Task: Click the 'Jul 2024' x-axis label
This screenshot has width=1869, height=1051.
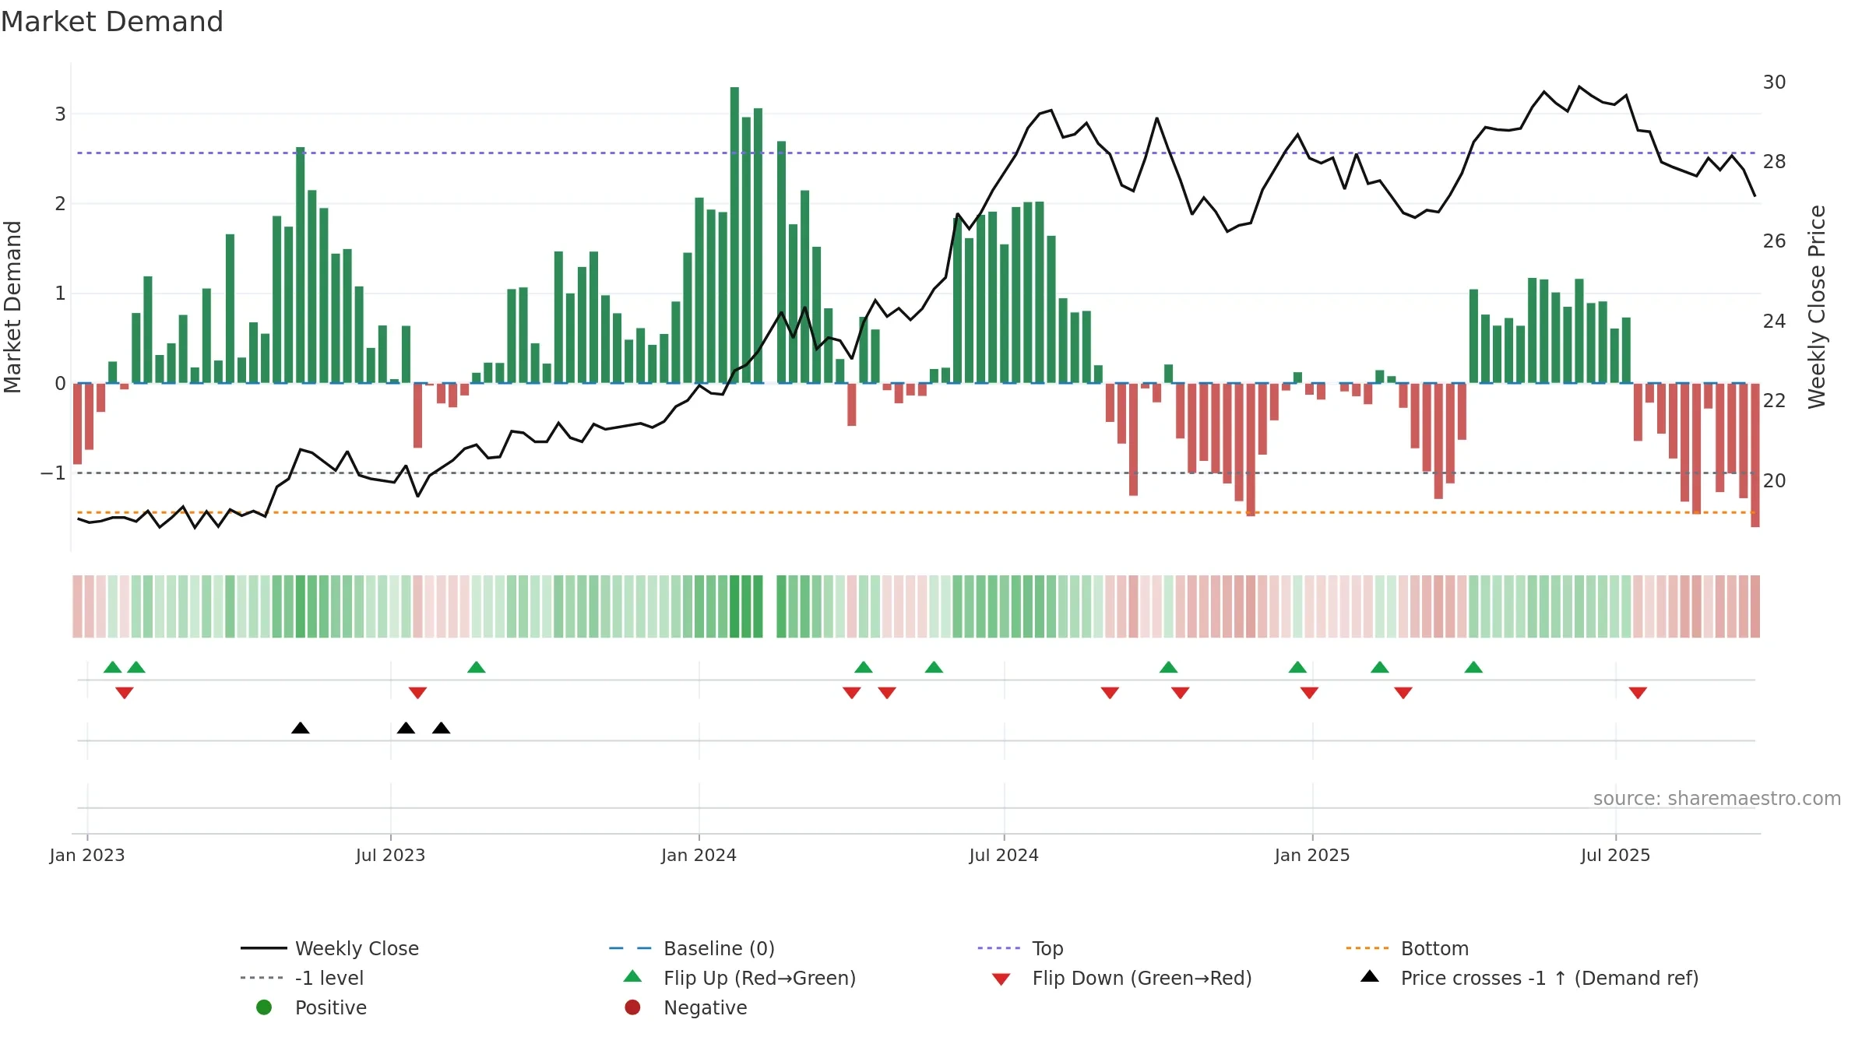Action: point(1004,856)
